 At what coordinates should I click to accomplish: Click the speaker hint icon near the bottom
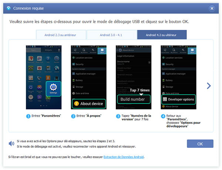click(11, 143)
